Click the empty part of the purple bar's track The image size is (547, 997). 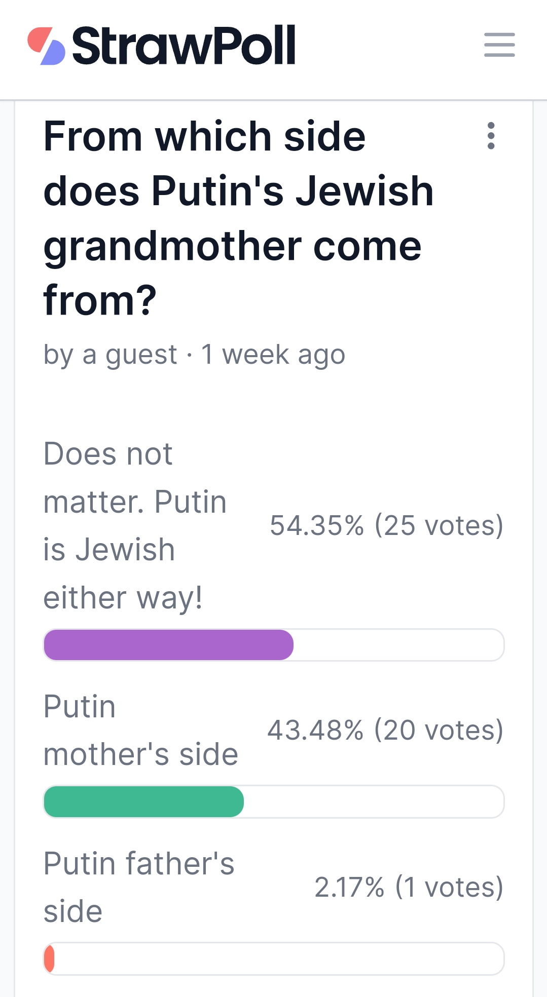tap(398, 645)
